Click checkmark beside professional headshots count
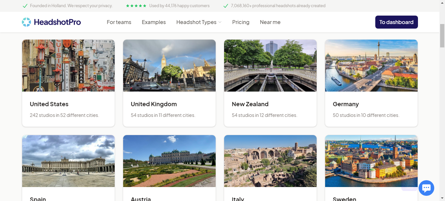Image resolution: width=445 pixels, height=201 pixels. [x=225, y=6]
